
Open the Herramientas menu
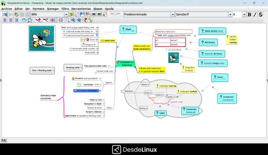[81, 9]
